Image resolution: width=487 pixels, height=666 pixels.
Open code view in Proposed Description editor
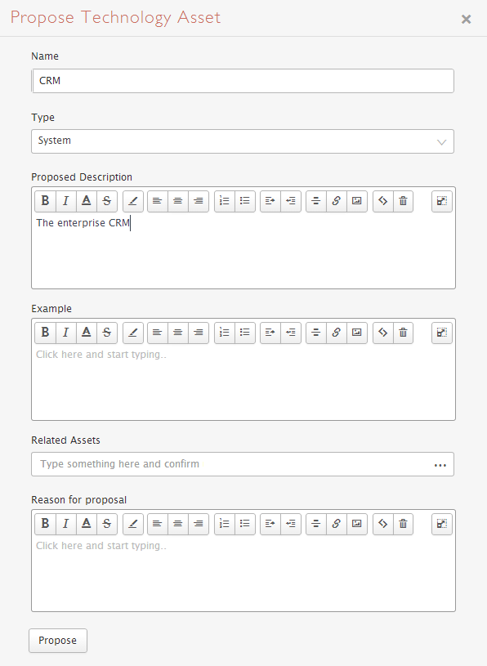tap(383, 201)
